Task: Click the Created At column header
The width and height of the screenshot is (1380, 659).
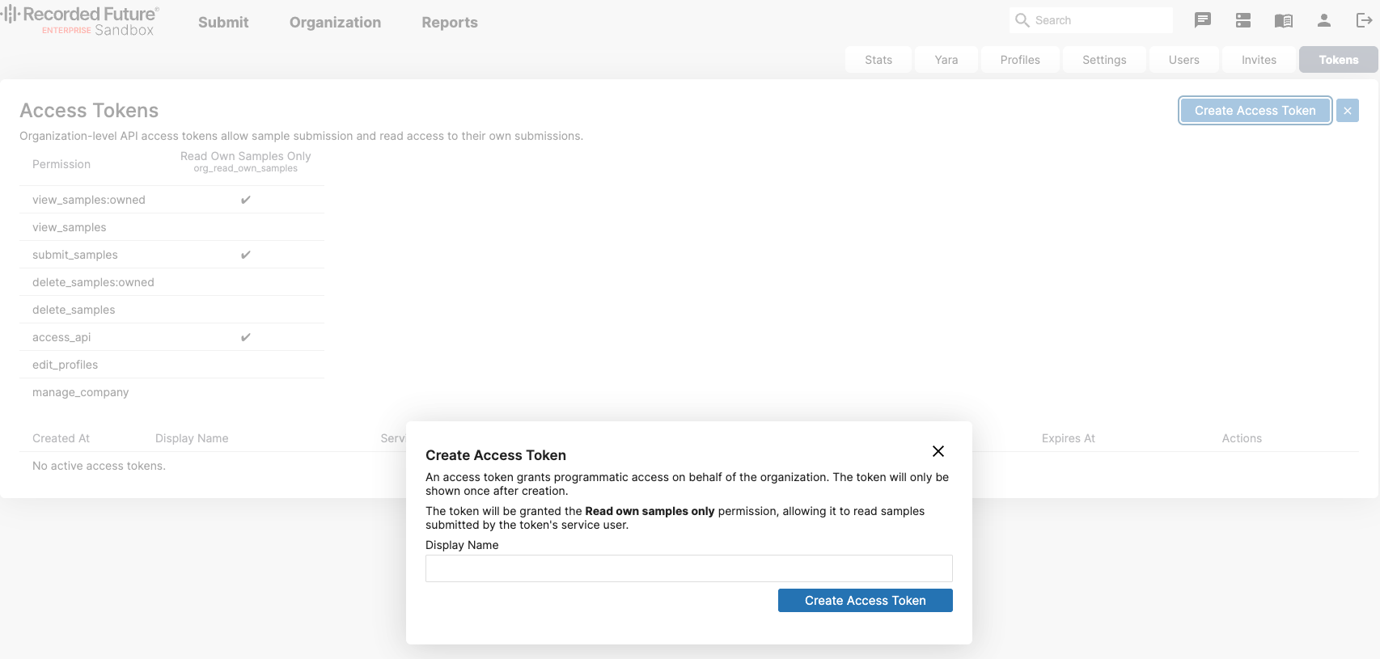Action: point(61,438)
